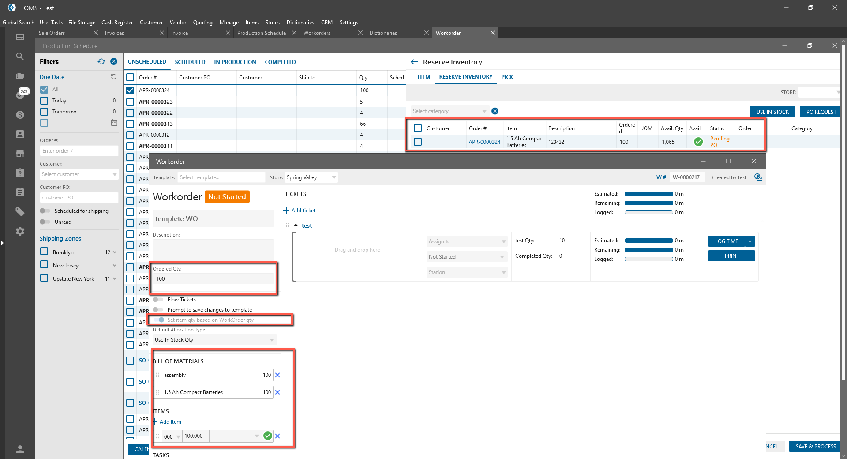Click the Add ticket link
Screen dimensions: 847x459
(x=300, y=211)
